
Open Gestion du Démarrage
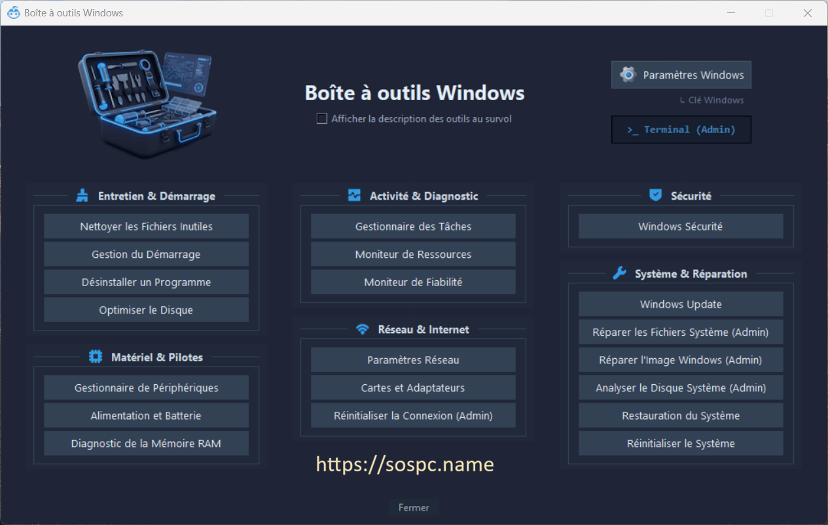[x=146, y=254]
